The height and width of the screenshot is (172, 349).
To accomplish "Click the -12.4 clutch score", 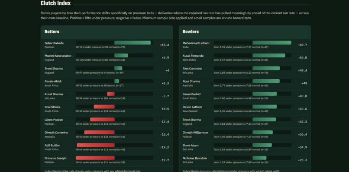I will (165, 122).
